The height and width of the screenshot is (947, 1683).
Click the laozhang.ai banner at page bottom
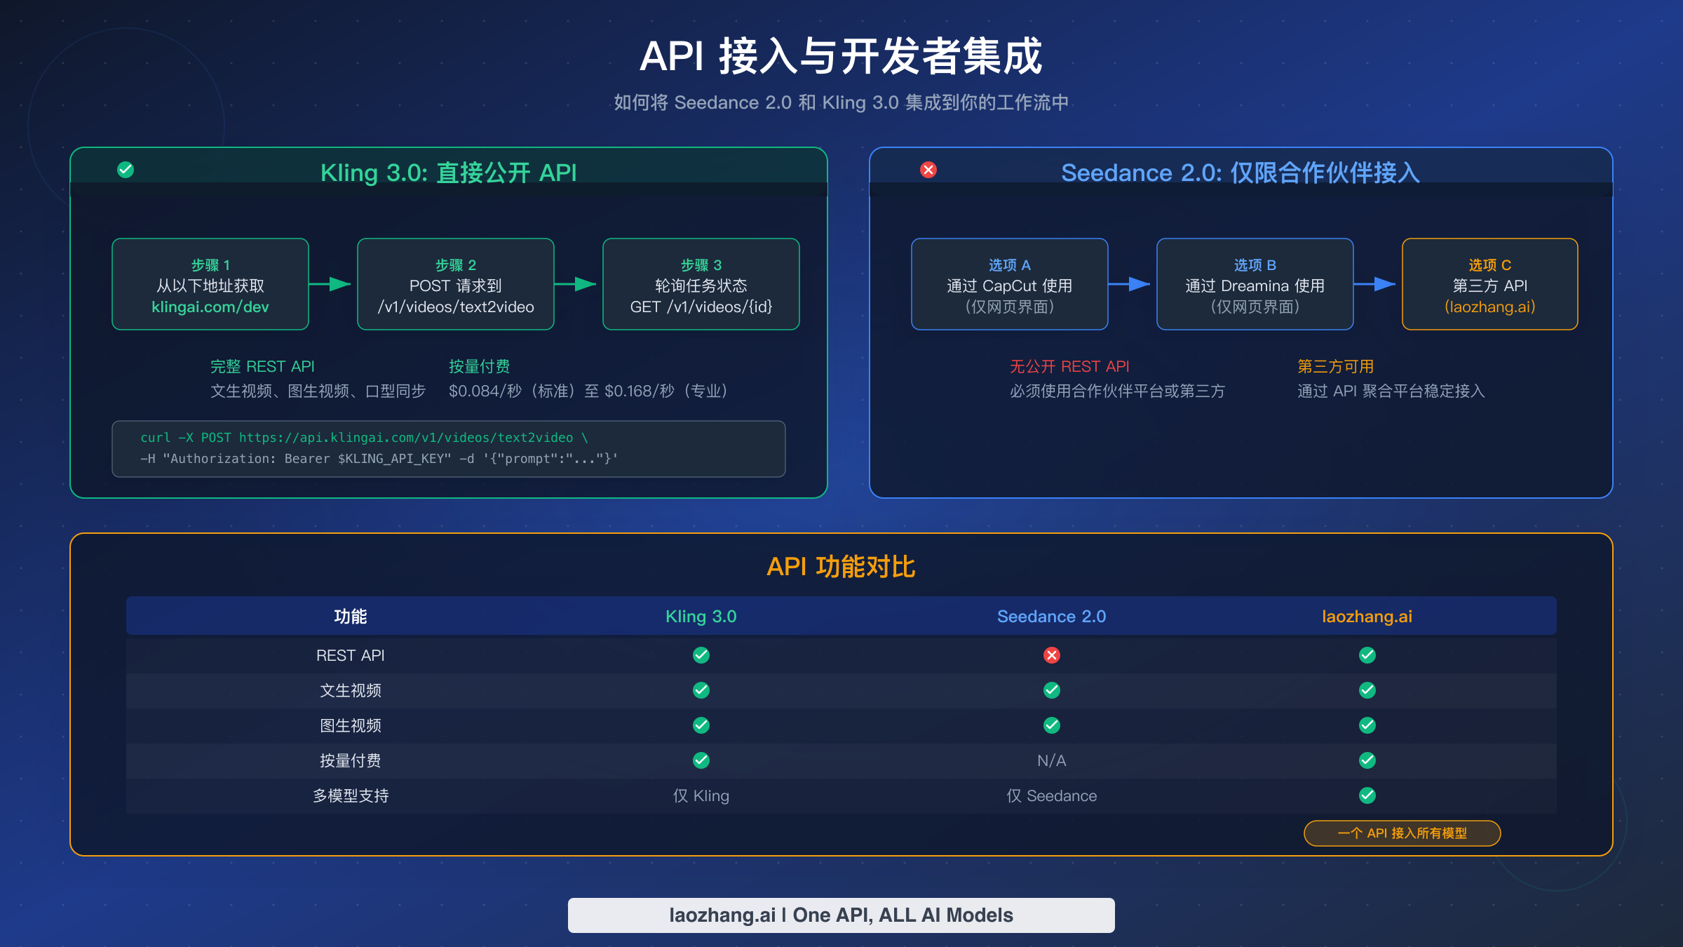coord(841,915)
